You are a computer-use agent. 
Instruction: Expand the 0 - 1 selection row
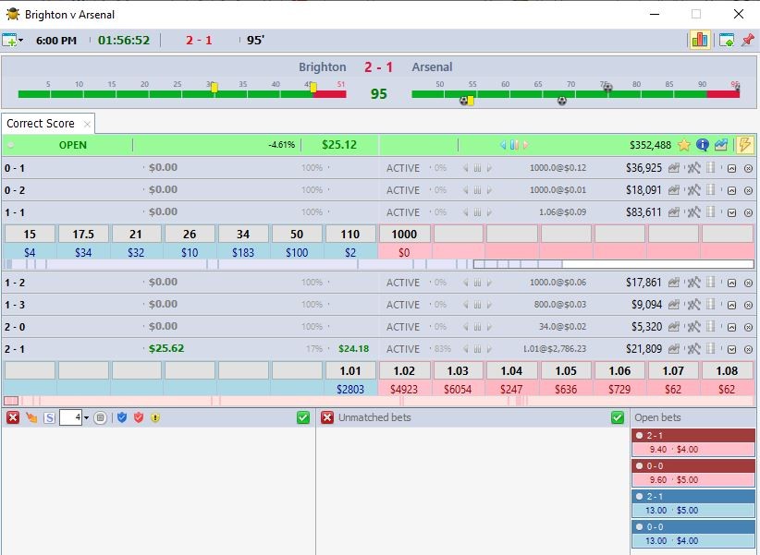tap(732, 169)
